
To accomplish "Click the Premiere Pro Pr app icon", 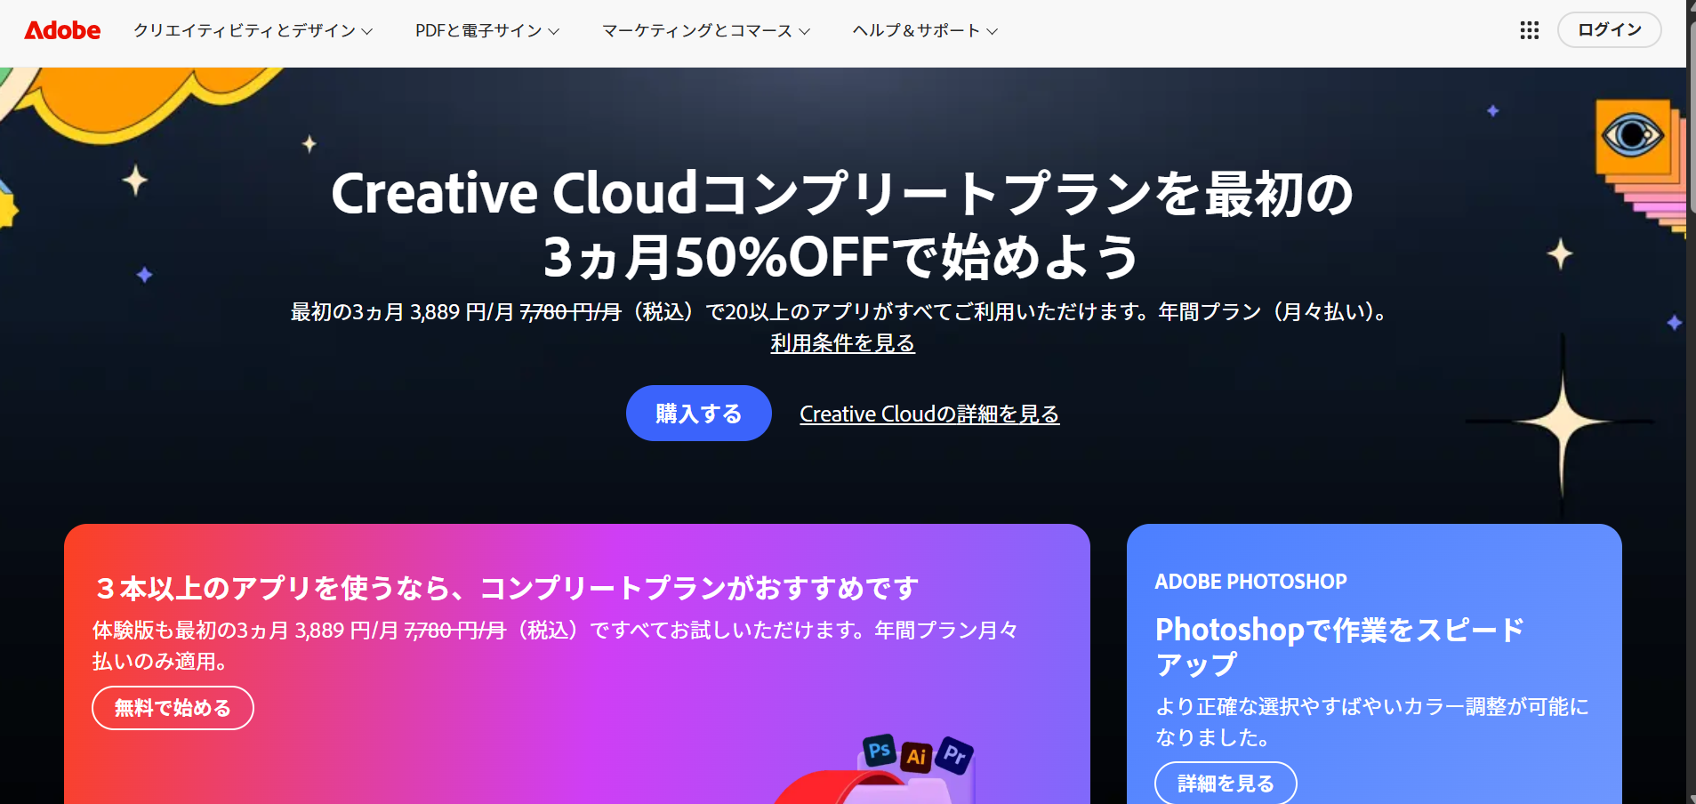I will (x=954, y=755).
